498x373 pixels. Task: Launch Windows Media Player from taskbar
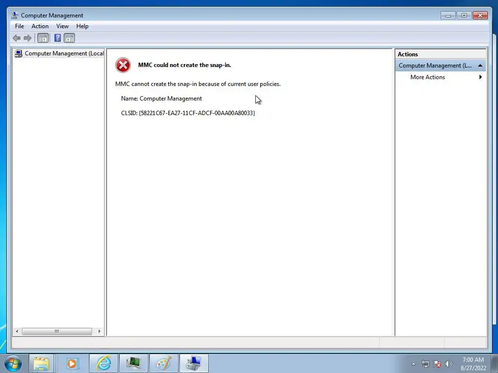[x=72, y=363]
